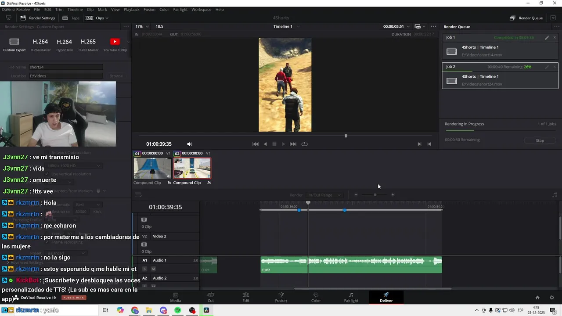Switch to the Cut page
The image size is (562, 316).
(211, 297)
